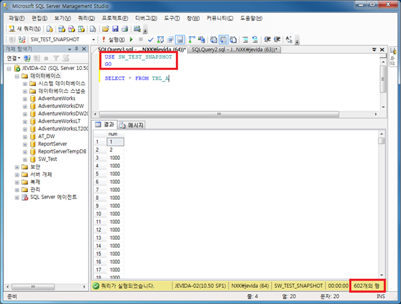Click the Object Explorer horizontal scrollbar
This screenshot has width=401, height=304.
(33, 287)
